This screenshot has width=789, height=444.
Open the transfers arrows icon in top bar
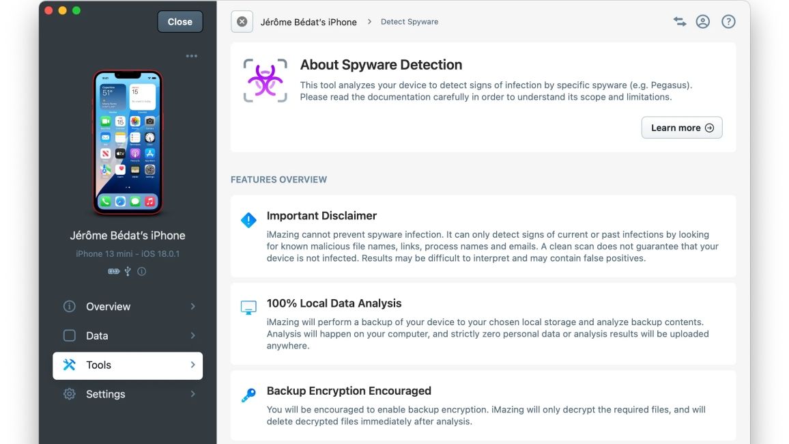click(680, 22)
